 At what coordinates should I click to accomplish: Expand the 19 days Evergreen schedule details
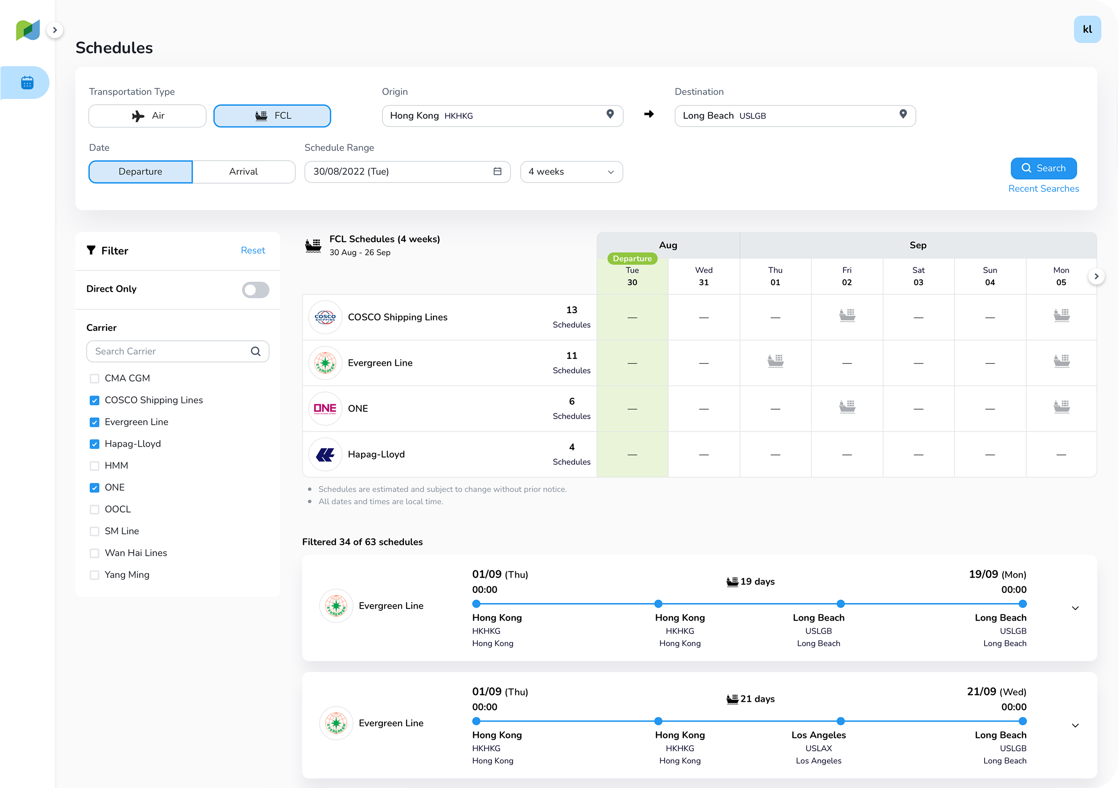click(1075, 608)
